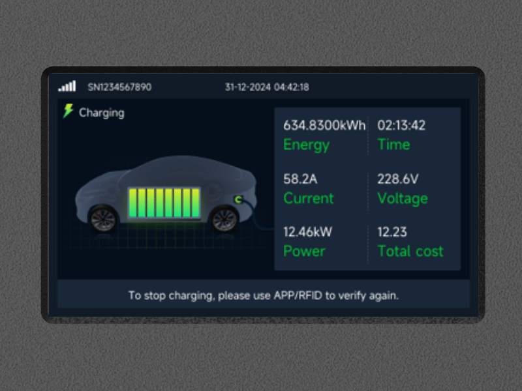The width and height of the screenshot is (522, 391).
Task: Select the serial number SN1234567890
Action: 119,87
